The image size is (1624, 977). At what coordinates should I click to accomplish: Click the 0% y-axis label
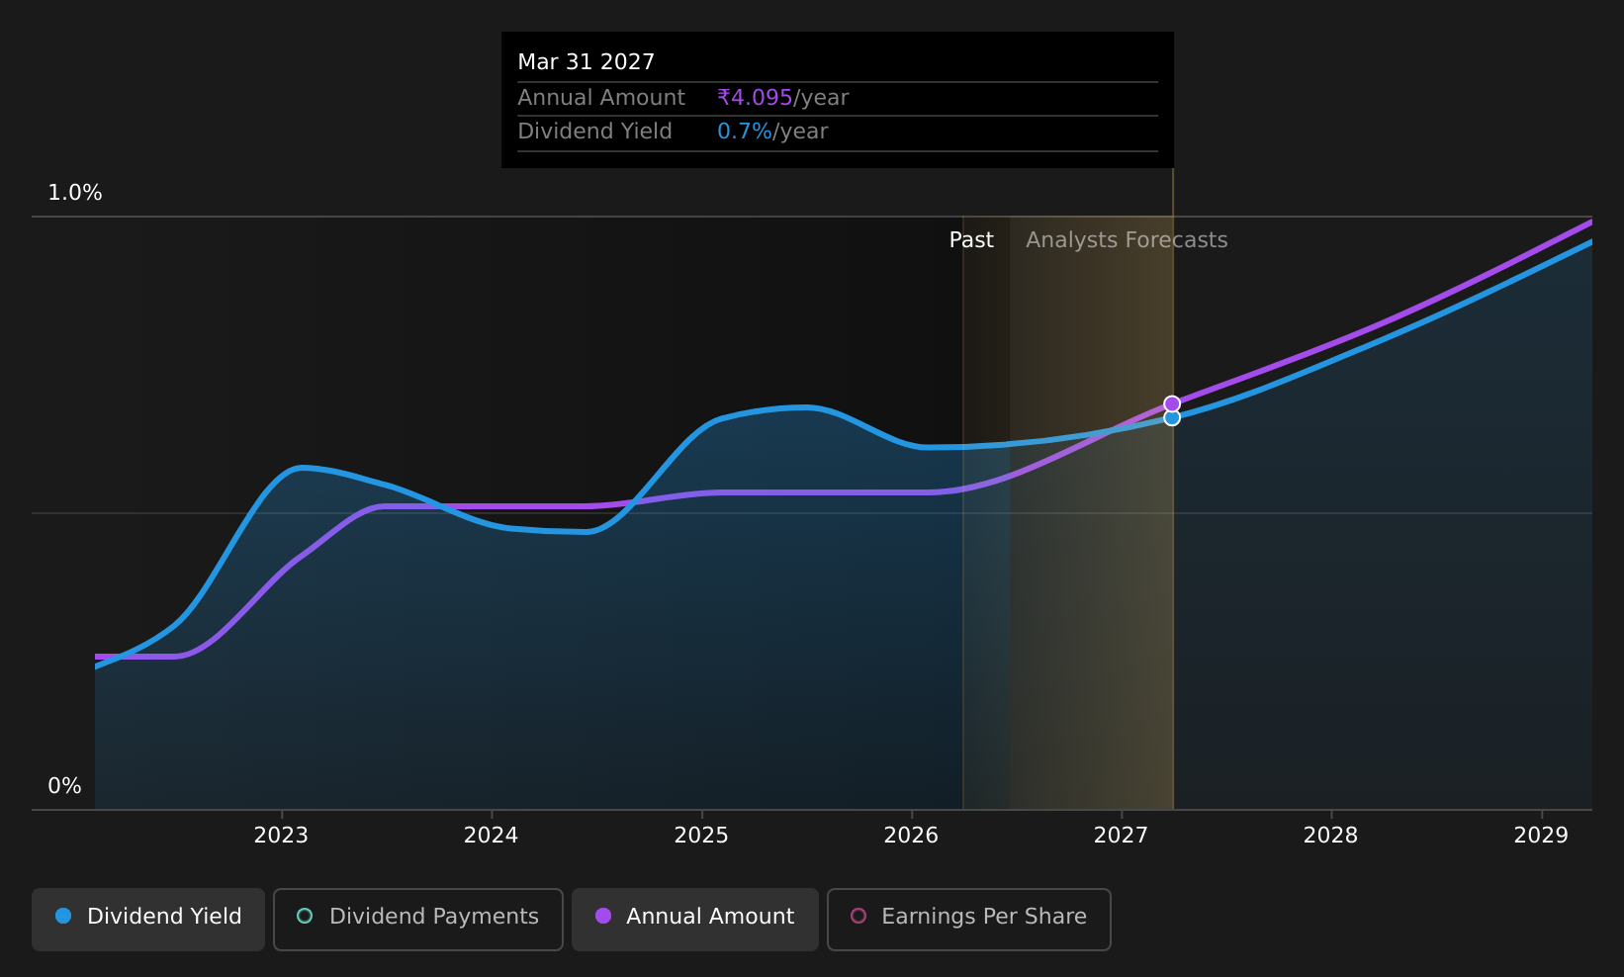(65, 786)
